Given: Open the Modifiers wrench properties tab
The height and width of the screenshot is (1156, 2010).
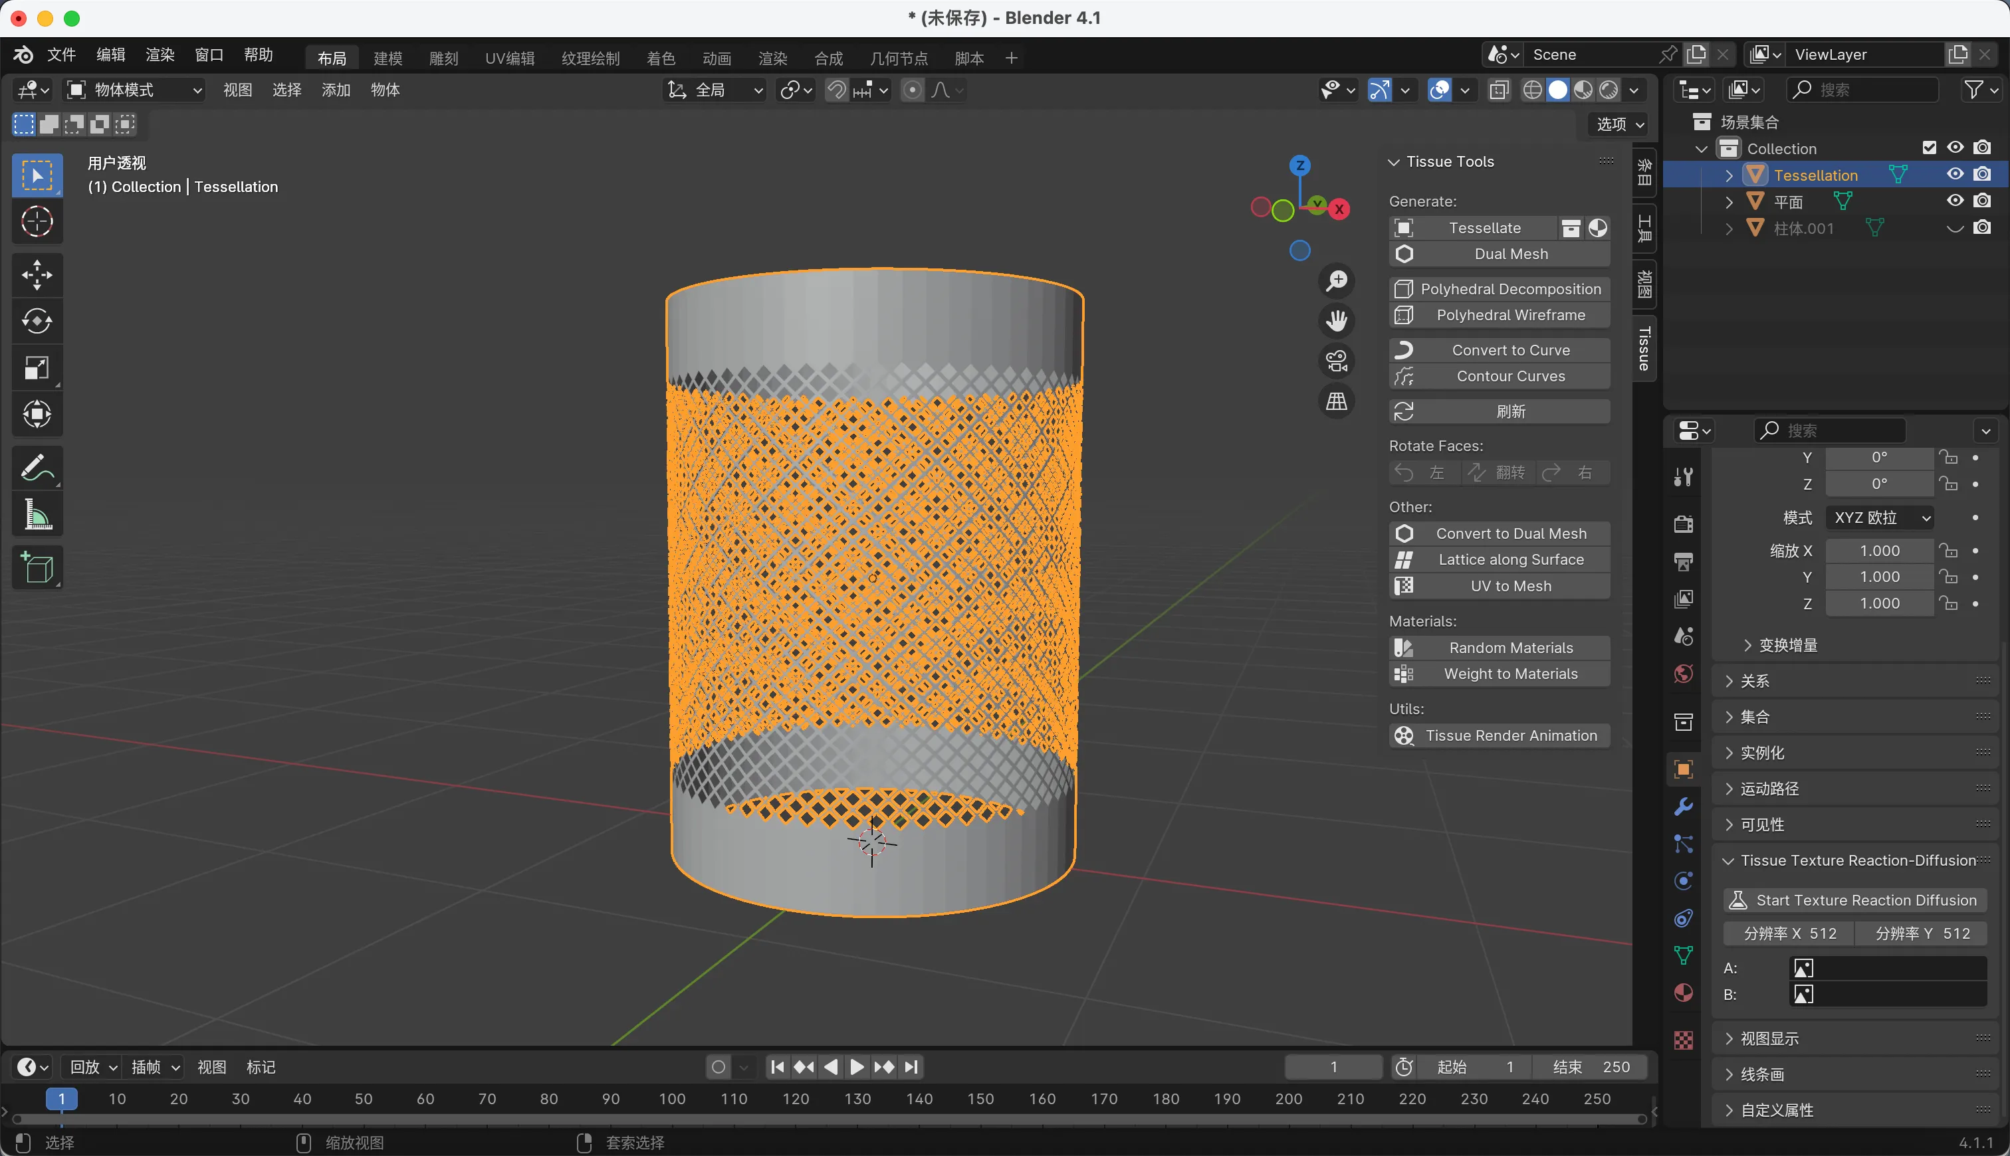Looking at the screenshot, I should 1683,807.
